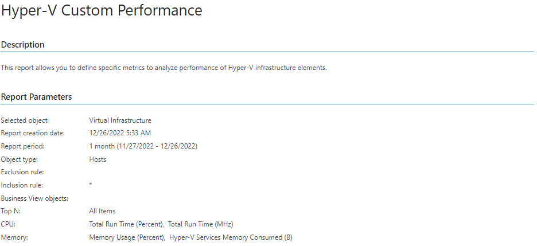Viewport: 537px width, 246px height.
Task: Click the Inclusion rule label
Action: [x=22, y=185]
